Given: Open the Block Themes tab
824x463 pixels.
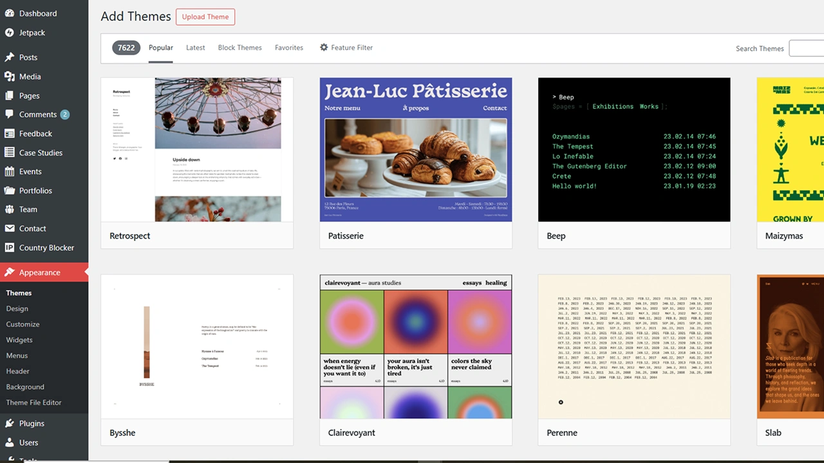Looking at the screenshot, I should coord(239,47).
